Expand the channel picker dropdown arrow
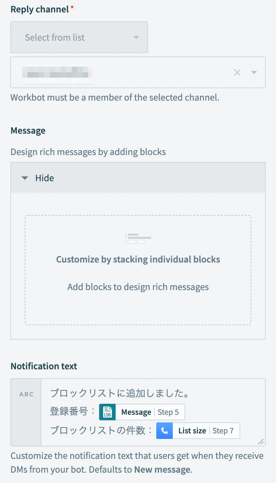Viewport: 276px width, 483px height. point(254,72)
